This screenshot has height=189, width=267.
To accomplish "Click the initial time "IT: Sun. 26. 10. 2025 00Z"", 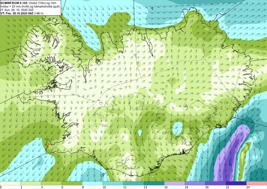I will pyautogui.click(x=17, y=10).
